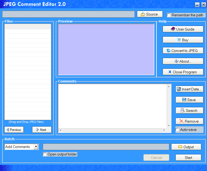Screen dimensions: 207x171
Task: Click the Source folder icon
Action: (143, 14)
